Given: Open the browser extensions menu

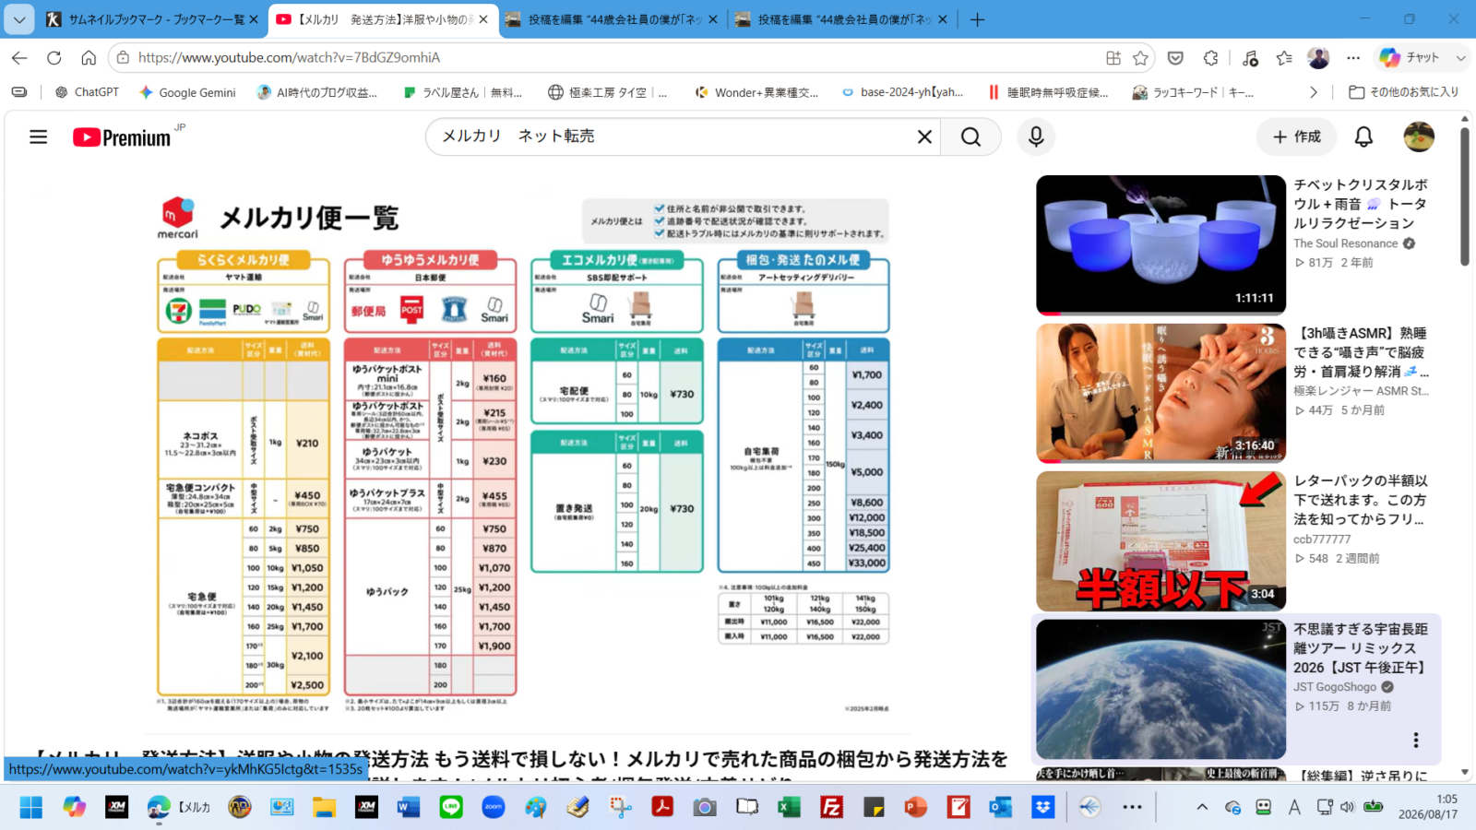Looking at the screenshot, I should pos(1211,57).
